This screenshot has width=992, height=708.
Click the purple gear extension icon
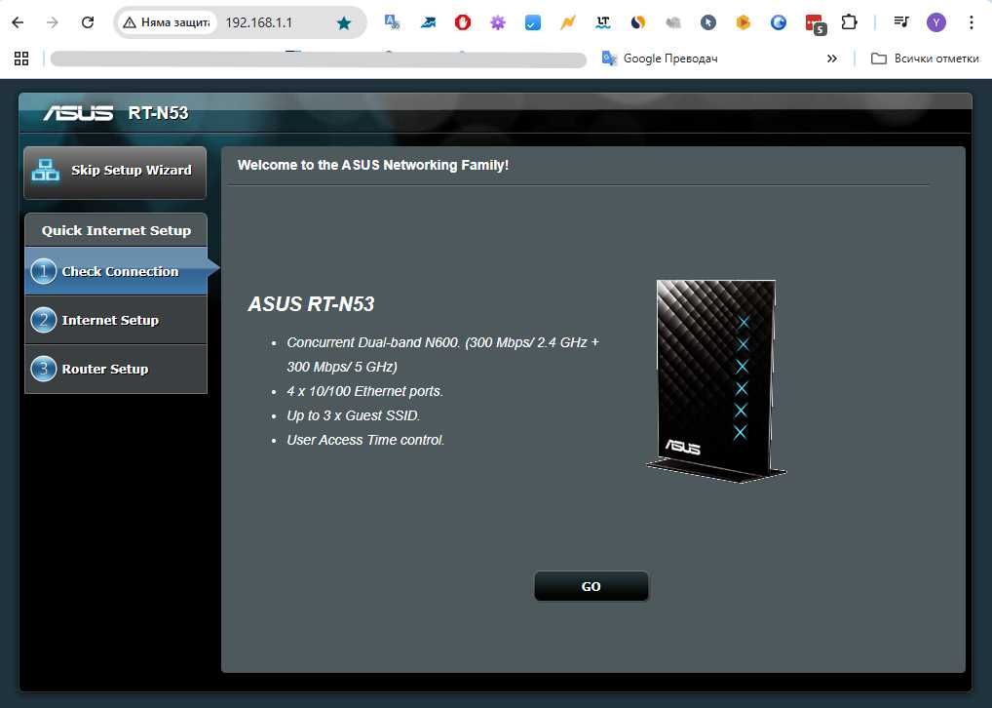tap(498, 22)
